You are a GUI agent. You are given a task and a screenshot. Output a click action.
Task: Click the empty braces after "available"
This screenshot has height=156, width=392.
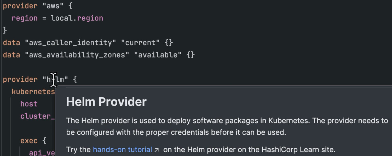pyautogui.click(x=191, y=55)
